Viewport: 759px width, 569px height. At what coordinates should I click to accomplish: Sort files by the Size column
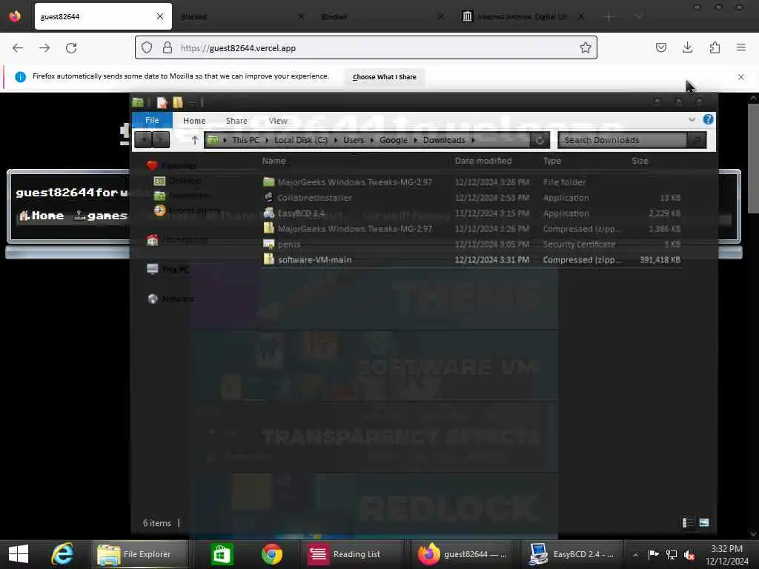pos(640,161)
